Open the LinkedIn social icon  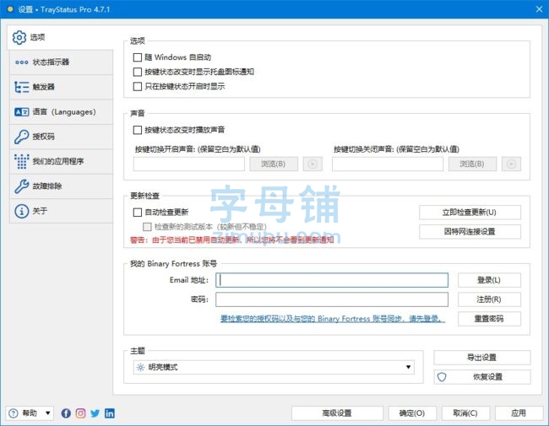110,413
